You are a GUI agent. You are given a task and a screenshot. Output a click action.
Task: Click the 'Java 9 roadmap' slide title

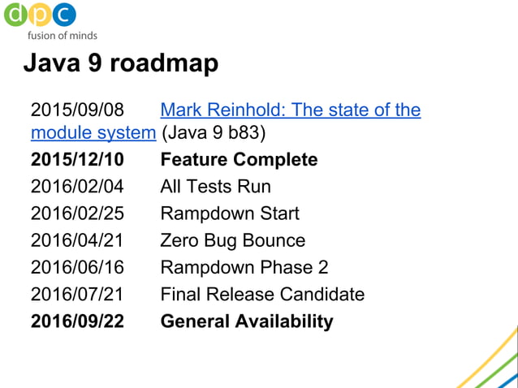pyautogui.click(x=121, y=63)
